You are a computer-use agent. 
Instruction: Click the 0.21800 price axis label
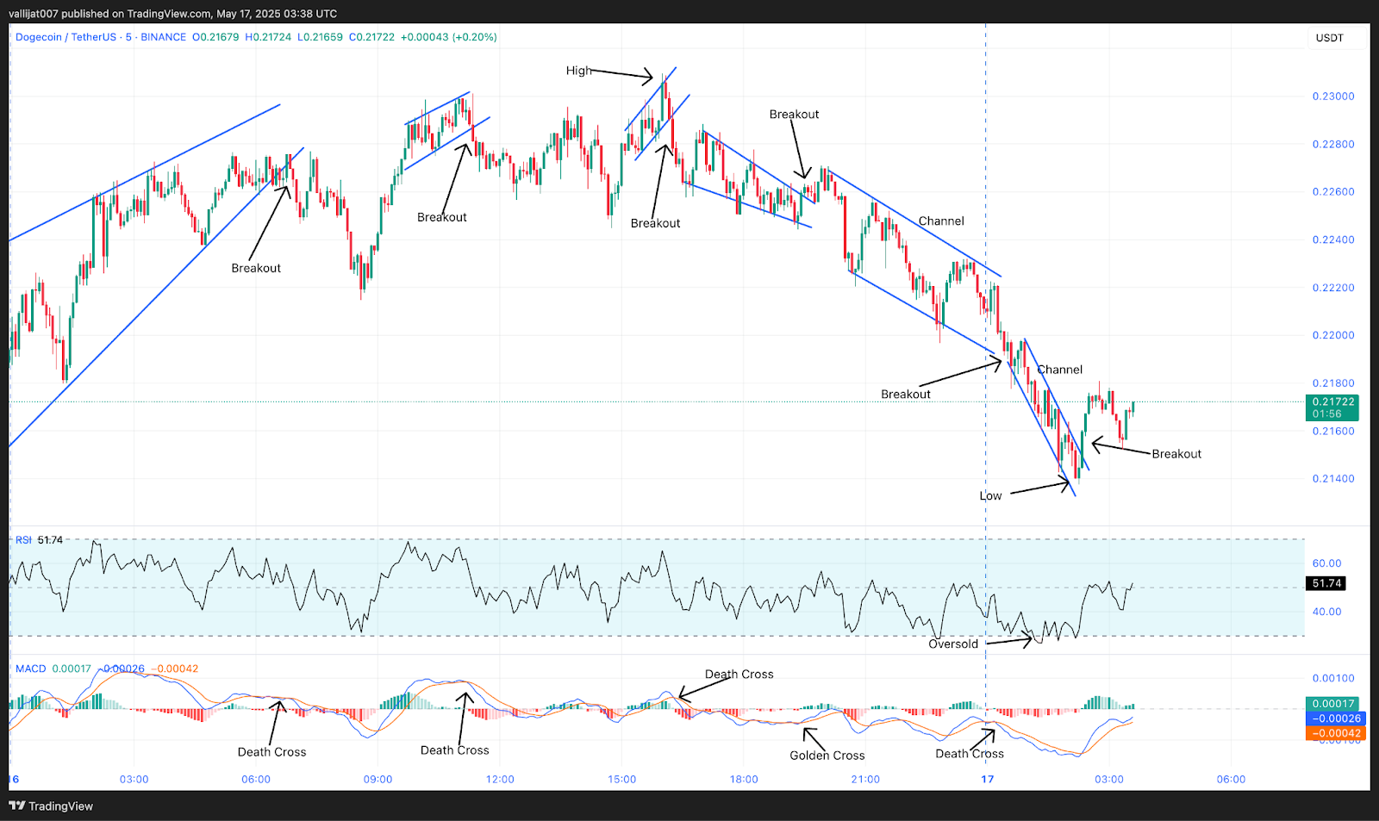pos(1333,383)
